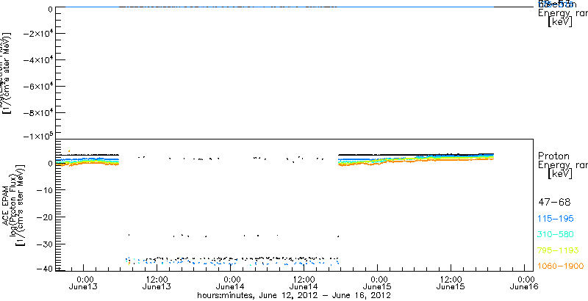This screenshot has height=301, width=588.
Task: Click the 0 tick of the proton plot
Action: (50, 164)
